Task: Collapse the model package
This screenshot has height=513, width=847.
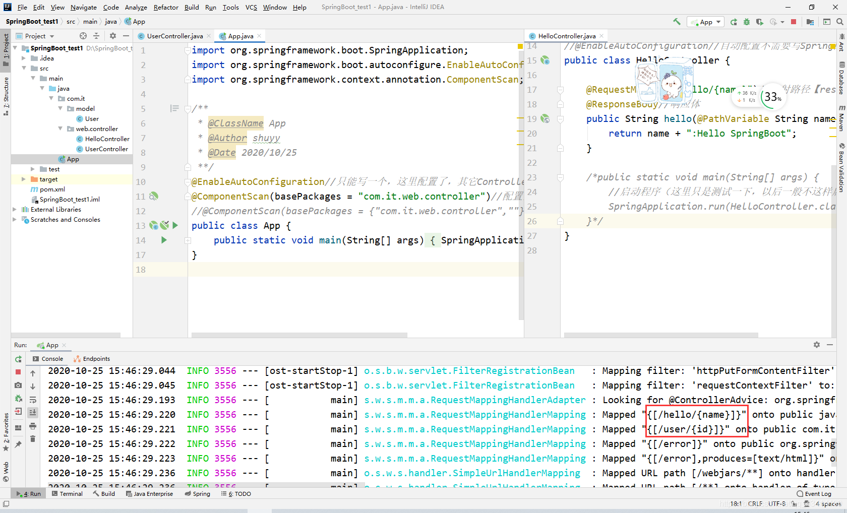Action: click(60, 108)
